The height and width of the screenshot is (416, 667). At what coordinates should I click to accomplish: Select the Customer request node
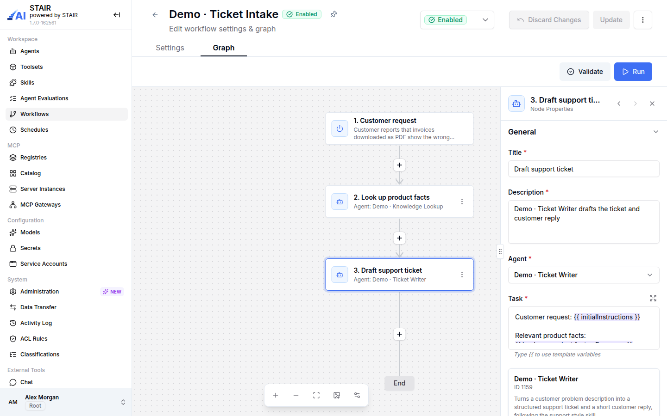pos(399,128)
